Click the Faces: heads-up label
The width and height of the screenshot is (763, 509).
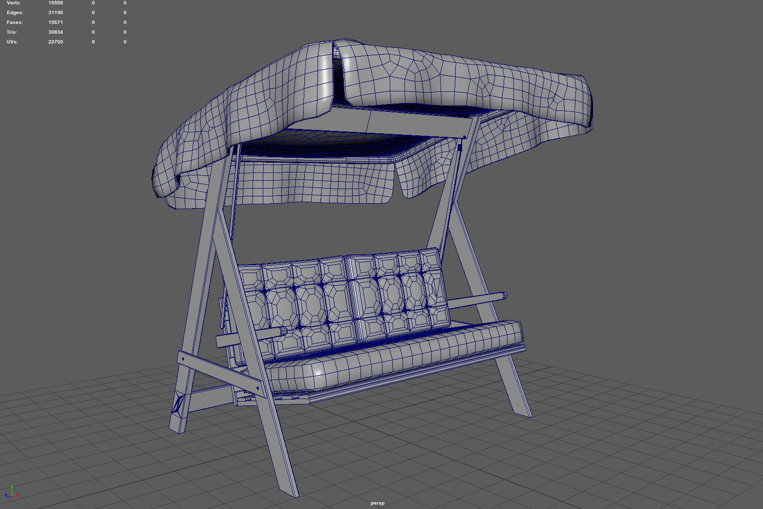15,22
